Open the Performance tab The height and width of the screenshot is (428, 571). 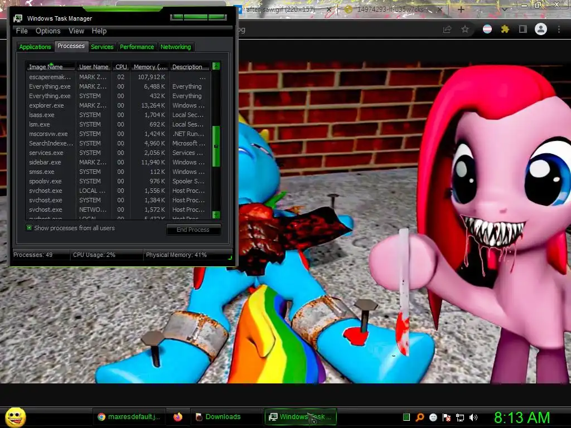[x=137, y=47]
